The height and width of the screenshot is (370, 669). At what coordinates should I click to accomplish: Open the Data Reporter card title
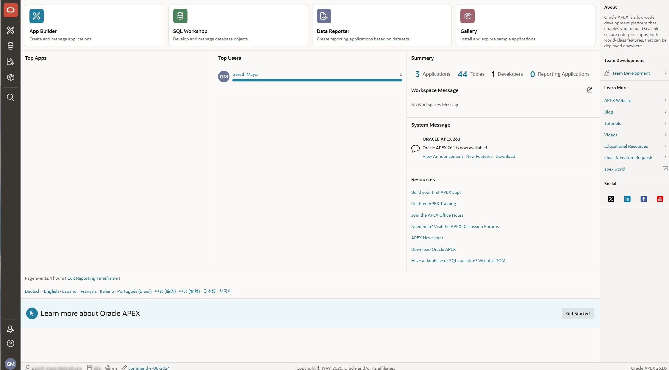[x=333, y=31]
